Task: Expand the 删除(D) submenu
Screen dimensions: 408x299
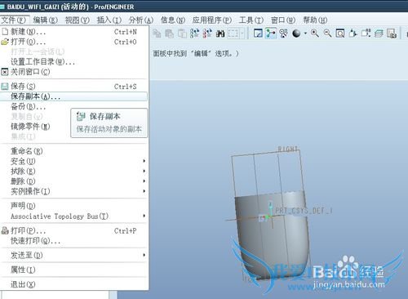Action: [74, 181]
